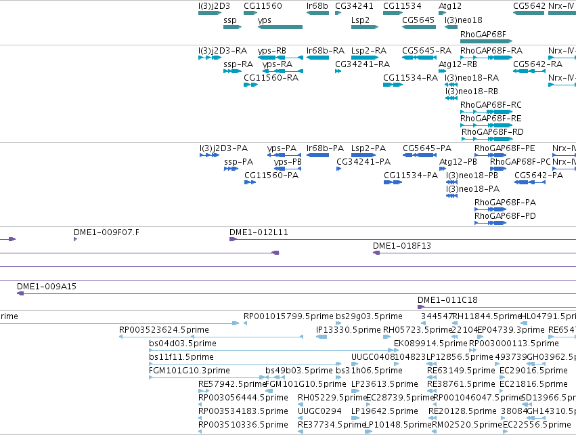576x435 pixels.
Task: Select the CG5642-RA transcript
Action: point(529,71)
